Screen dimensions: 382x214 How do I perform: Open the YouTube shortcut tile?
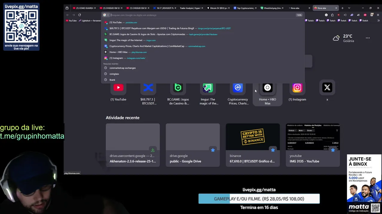click(x=118, y=92)
